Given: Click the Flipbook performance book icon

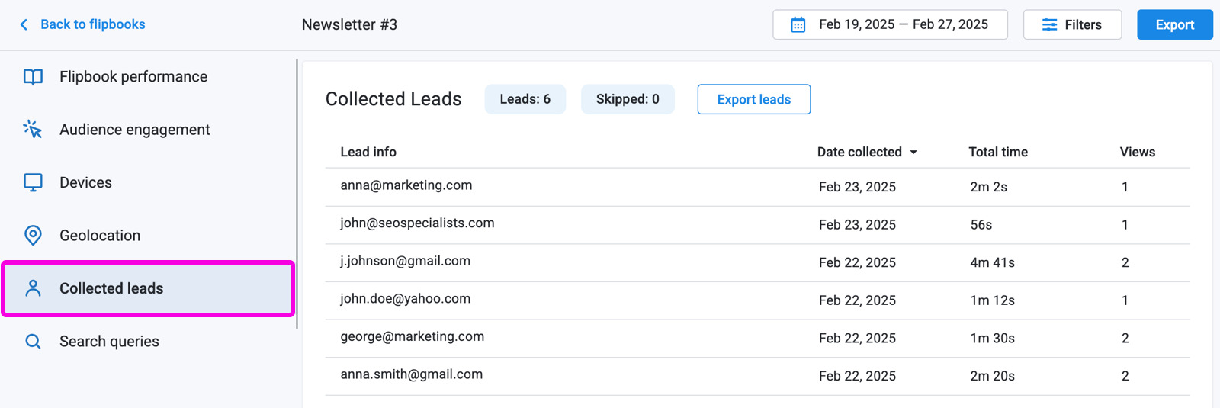Looking at the screenshot, I should pos(33,77).
